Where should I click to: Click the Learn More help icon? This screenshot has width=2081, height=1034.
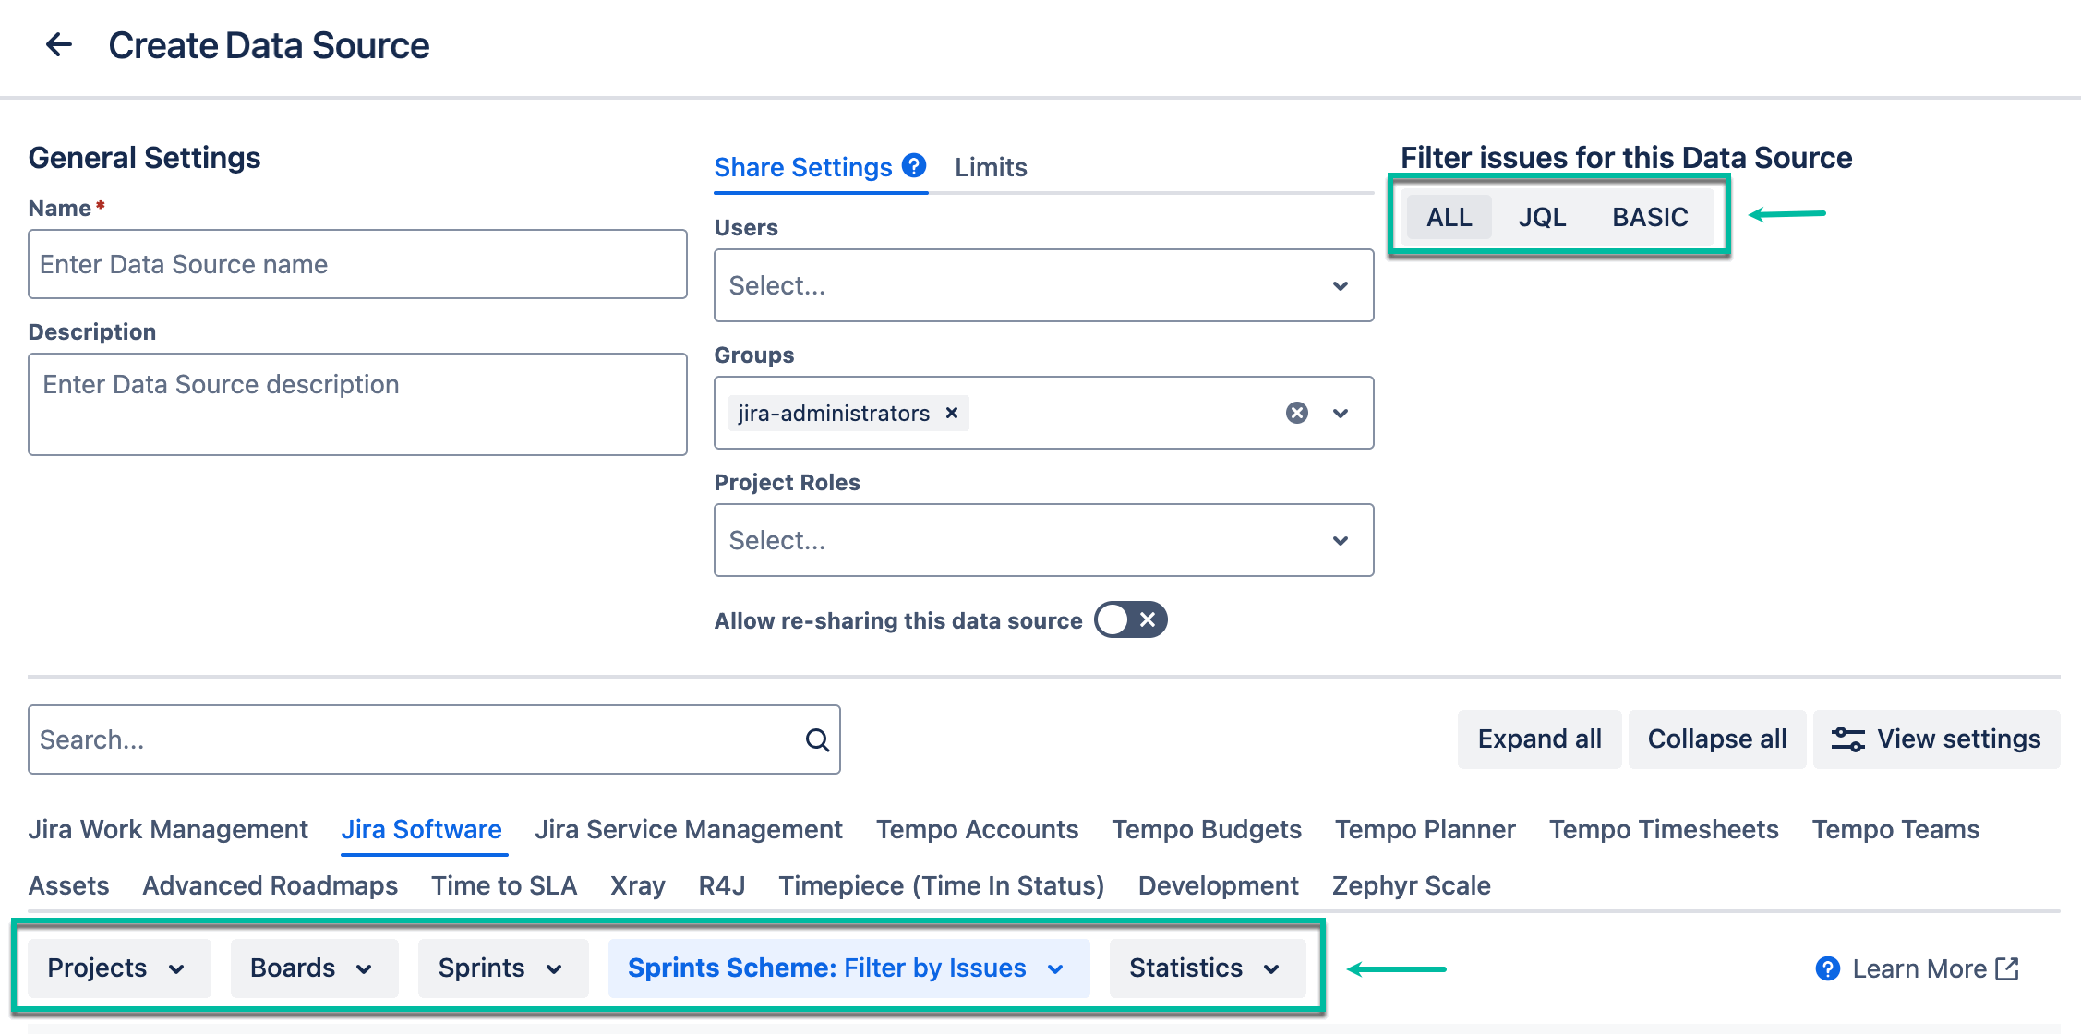(1826, 968)
